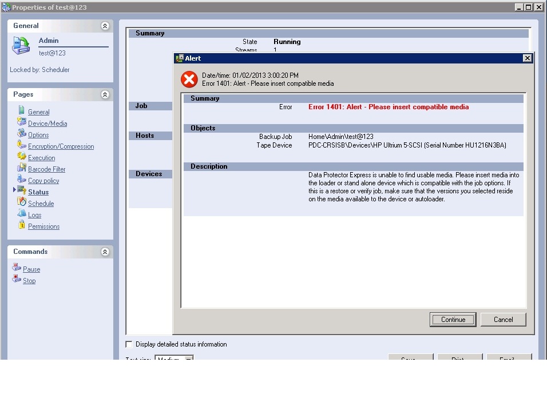Click the Devices section header behind Alert
This screenshot has height=398, width=547.
tap(150, 174)
